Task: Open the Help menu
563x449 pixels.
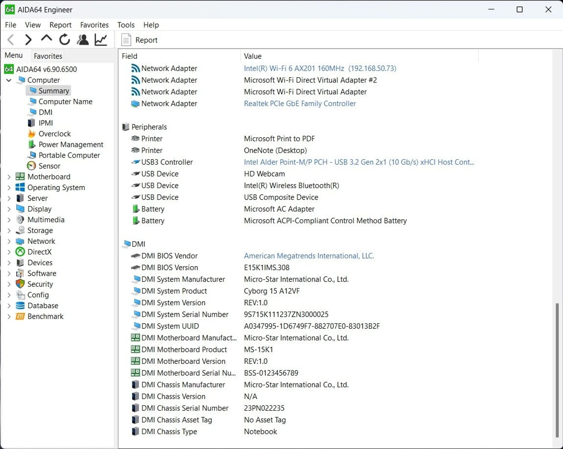Action: 151,25
